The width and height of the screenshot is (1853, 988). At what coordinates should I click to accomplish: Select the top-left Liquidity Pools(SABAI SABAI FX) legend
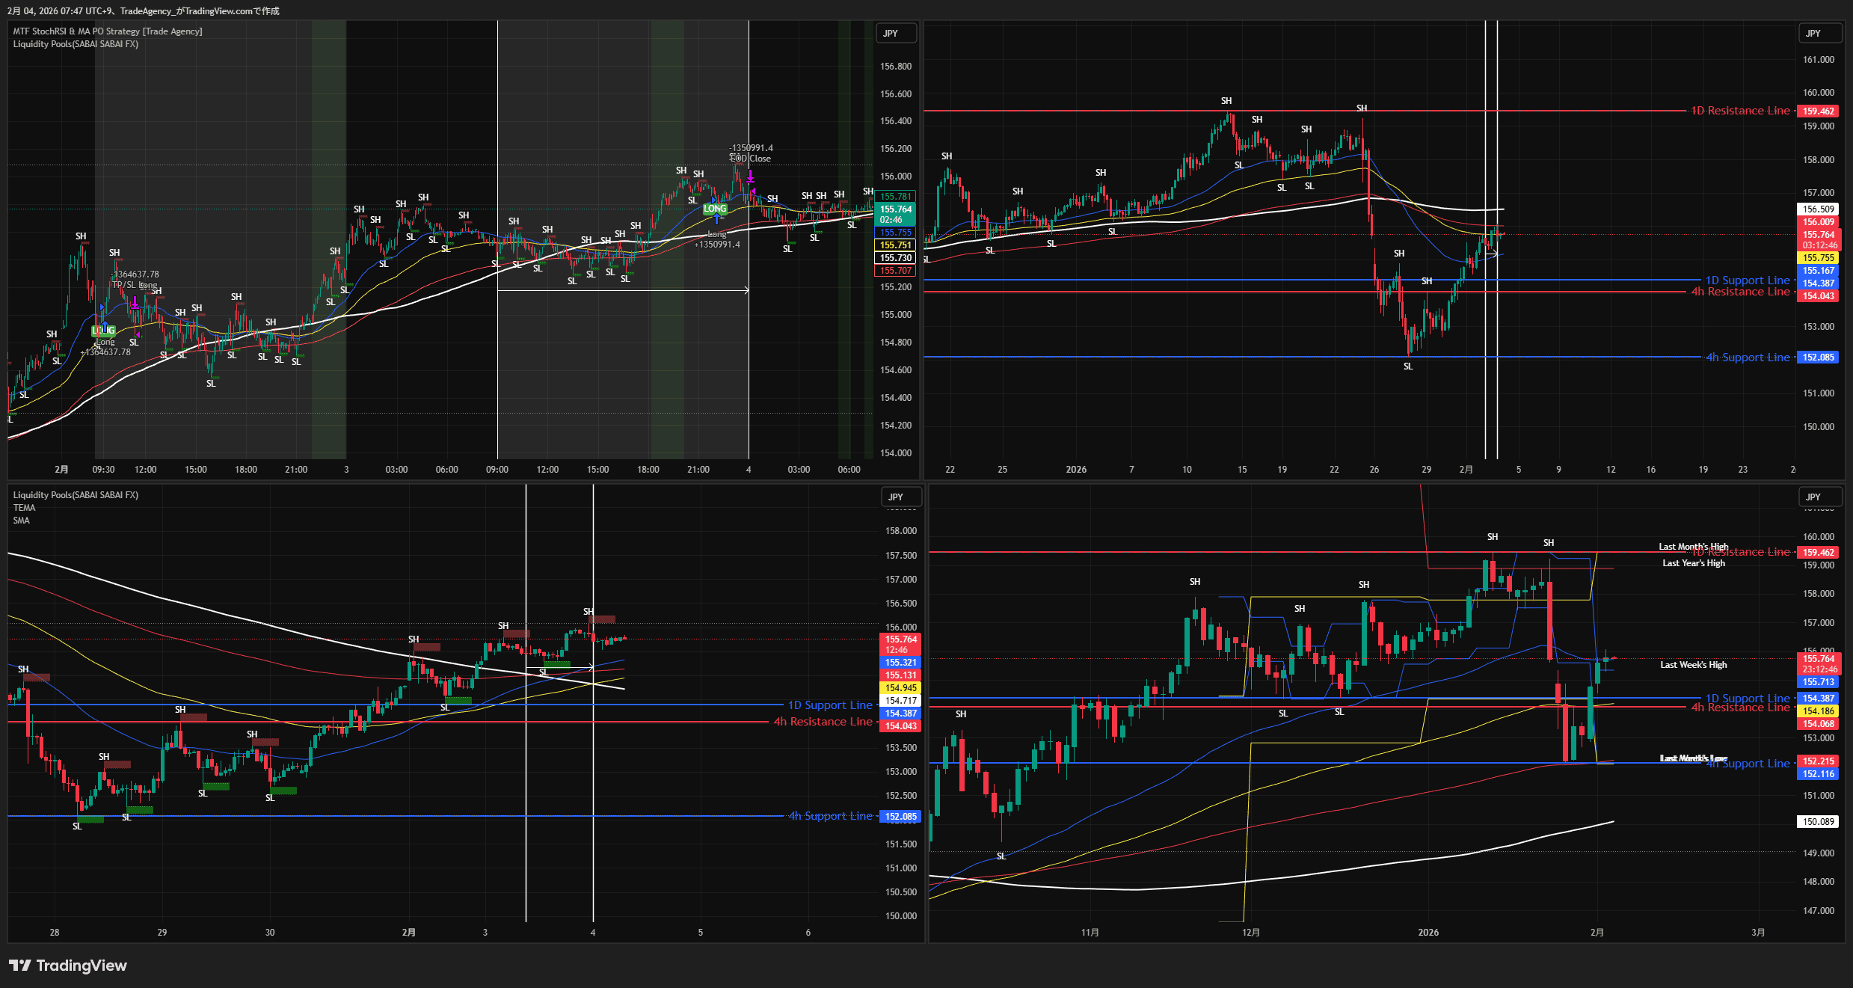pyautogui.click(x=76, y=44)
